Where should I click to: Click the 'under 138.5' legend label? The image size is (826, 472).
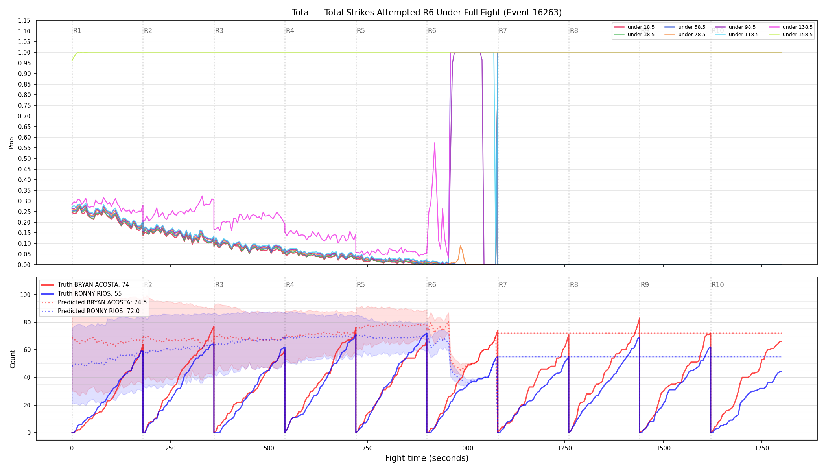(798, 27)
